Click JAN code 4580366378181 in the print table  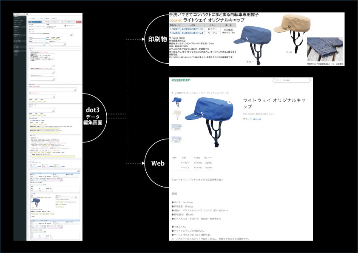tap(192, 29)
